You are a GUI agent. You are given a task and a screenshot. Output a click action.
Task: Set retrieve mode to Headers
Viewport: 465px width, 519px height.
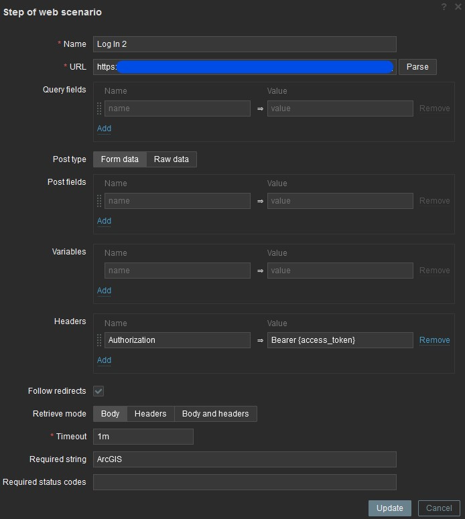[x=150, y=414]
